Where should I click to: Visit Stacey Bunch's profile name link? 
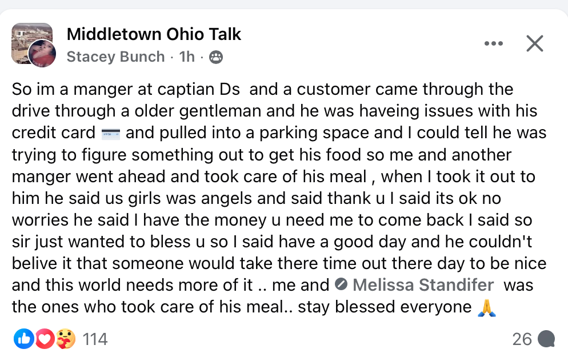115,57
